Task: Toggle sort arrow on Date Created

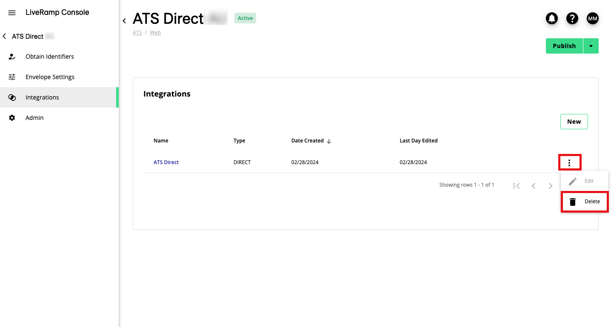Action: [x=329, y=141]
